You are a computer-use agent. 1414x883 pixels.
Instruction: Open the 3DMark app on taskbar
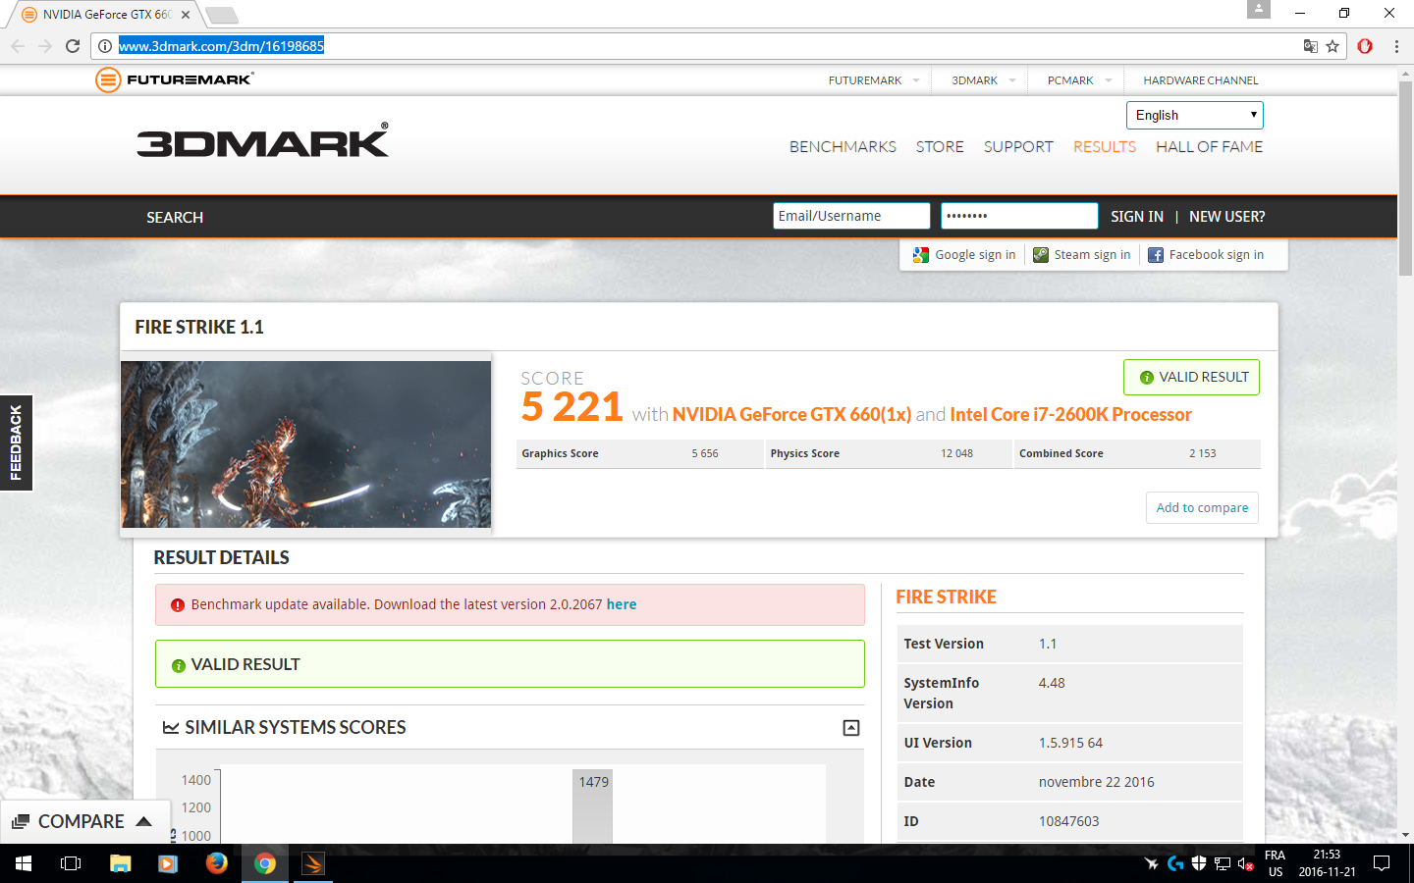pyautogui.click(x=313, y=863)
